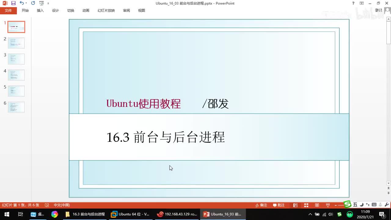
Task: Open the 桌... taskbar app
Action: point(37,214)
